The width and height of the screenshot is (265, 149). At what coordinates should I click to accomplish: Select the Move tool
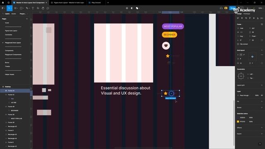point(9,8)
